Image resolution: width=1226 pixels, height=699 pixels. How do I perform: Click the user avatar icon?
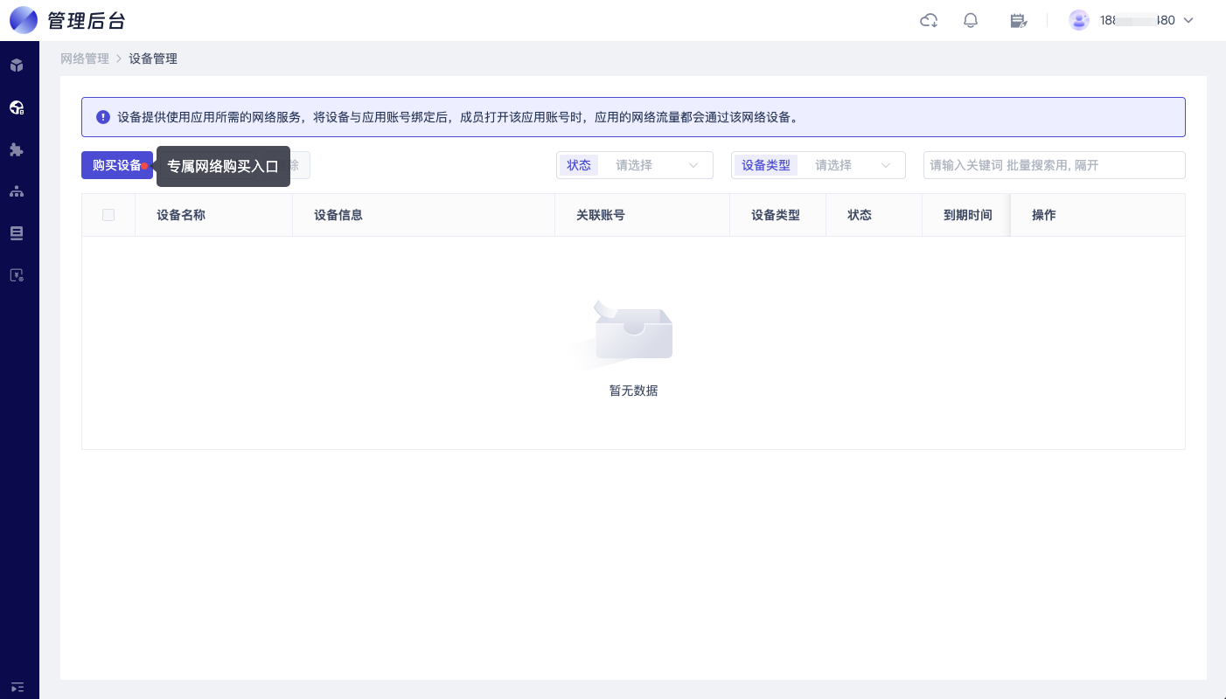[x=1079, y=20]
